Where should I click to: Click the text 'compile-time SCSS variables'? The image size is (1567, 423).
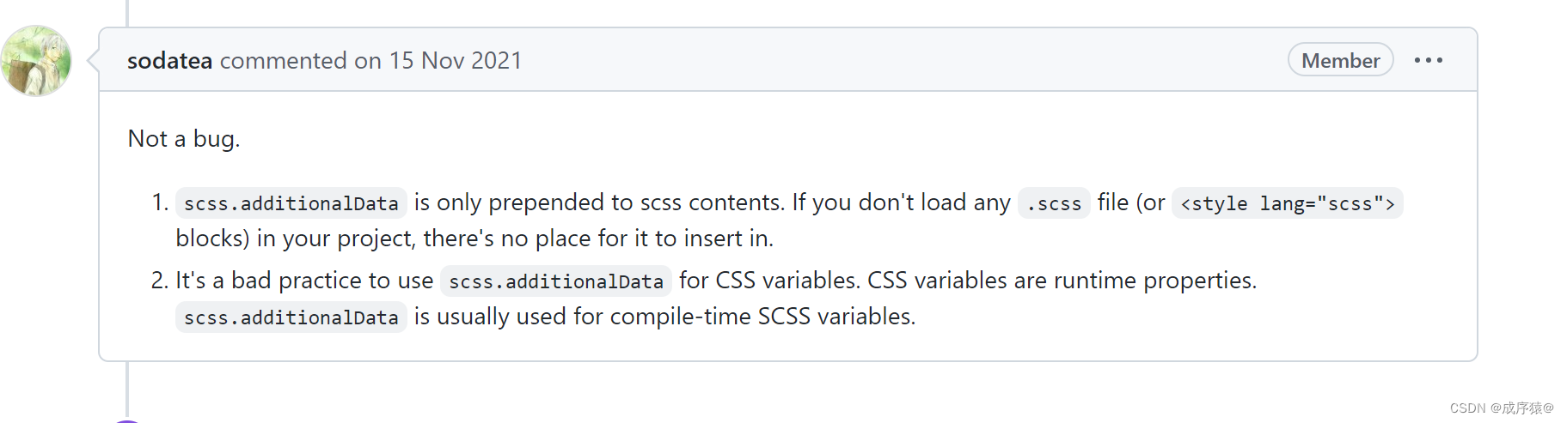pos(762,317)
